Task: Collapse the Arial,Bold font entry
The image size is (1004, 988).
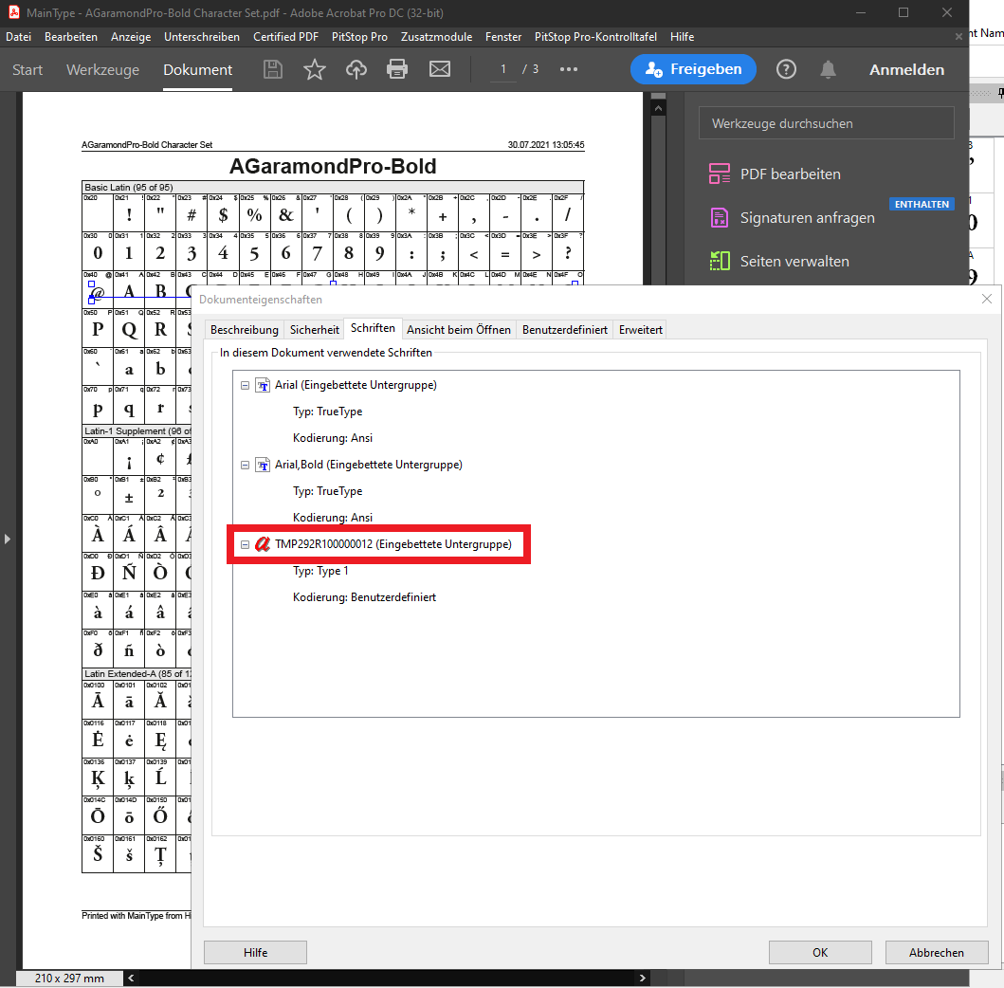Action: (x=245, y=465)
